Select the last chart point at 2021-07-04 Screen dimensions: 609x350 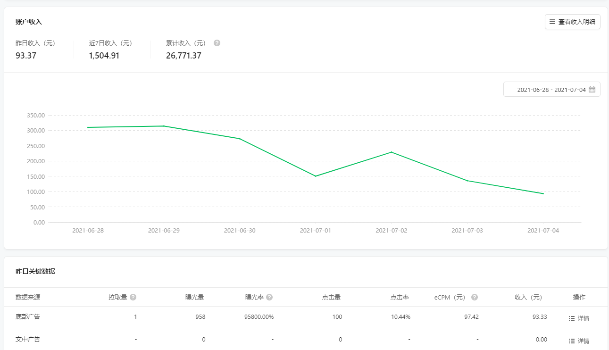543,194
